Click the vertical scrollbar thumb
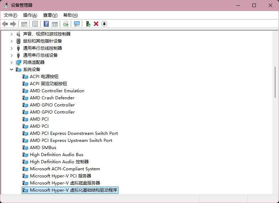Image resolution: width=279 pixels, height=203 pixels. pyautogui.click(x=275, y=82)
